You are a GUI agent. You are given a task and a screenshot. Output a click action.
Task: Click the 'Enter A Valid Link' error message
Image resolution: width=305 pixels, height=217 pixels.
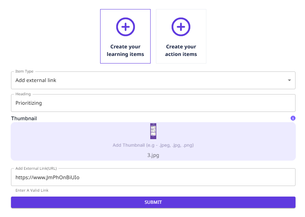[x=32, y=191]
